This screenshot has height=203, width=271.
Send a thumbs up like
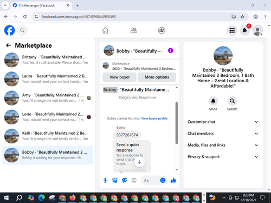pos(173,180)
